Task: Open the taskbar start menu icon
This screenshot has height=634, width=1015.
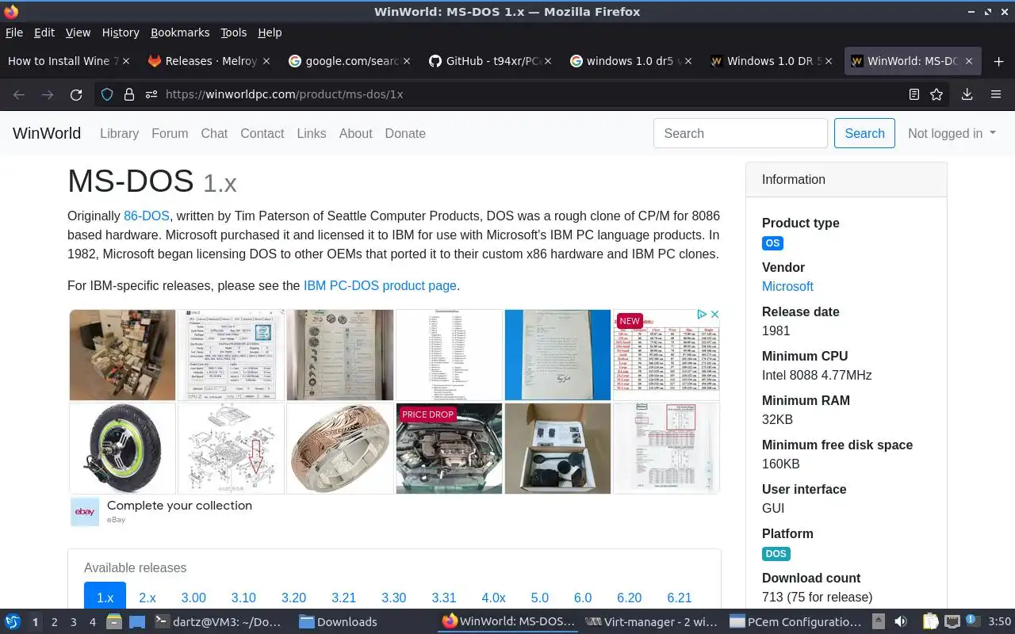Action: pyautogui.click(x=13, y=622)
